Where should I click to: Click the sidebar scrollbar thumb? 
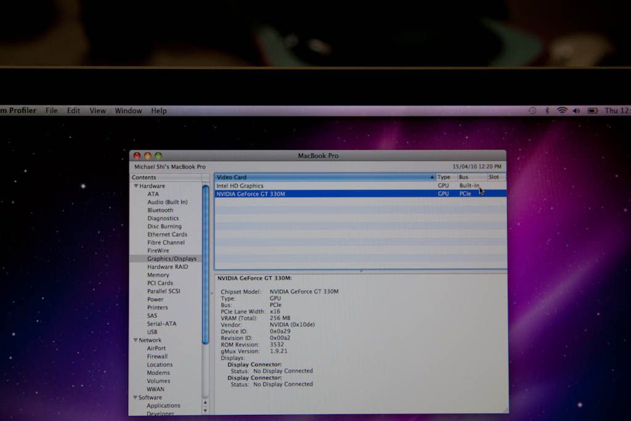(205, 264)
